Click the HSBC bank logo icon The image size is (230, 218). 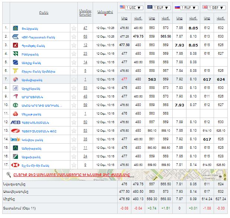pos(16,165)
